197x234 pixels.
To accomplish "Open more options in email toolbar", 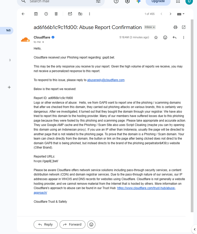I will [x=90, y=14].
